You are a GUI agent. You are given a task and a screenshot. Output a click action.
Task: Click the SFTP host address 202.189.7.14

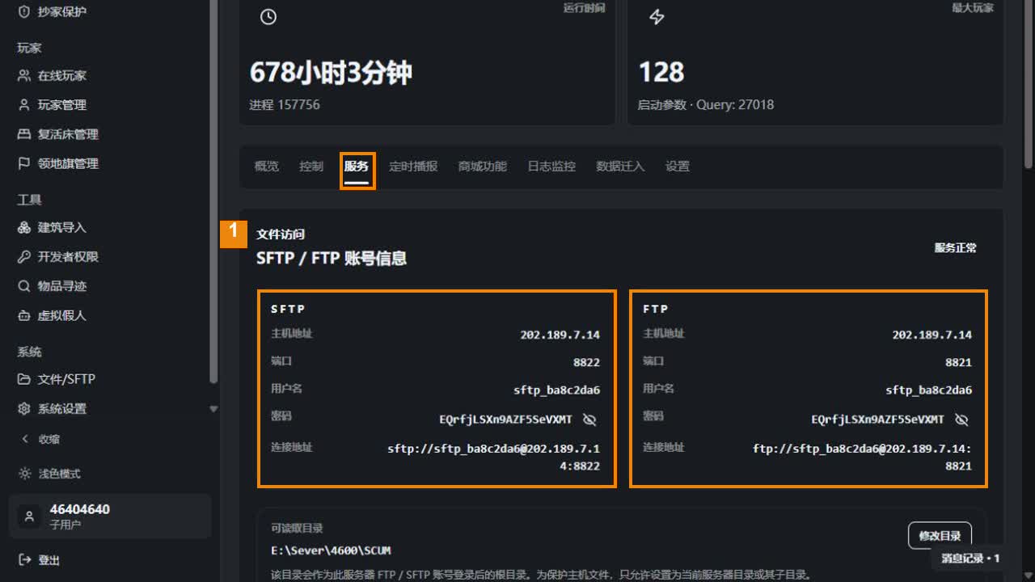pyautogui.click(x=560, y=335)
